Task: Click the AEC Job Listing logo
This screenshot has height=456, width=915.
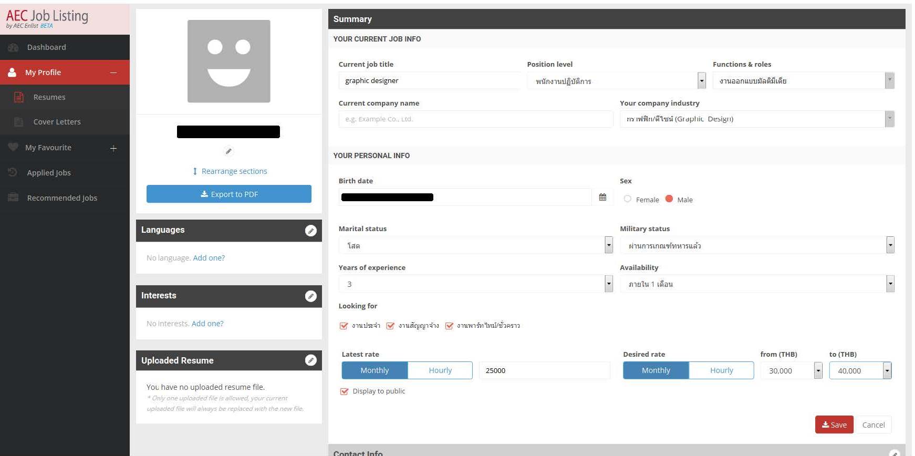Action: [47, 18]
